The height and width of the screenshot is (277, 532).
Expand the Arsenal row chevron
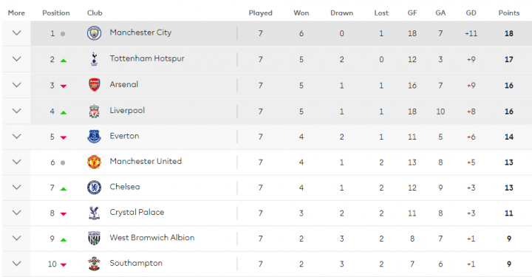click(x=16, y=85)
